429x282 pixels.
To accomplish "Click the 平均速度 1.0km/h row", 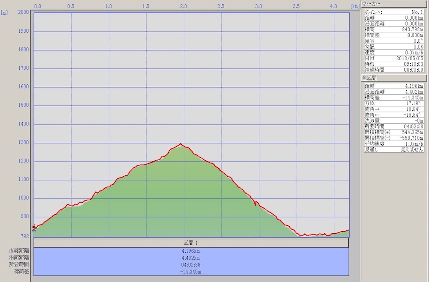I will coord(394,144).
